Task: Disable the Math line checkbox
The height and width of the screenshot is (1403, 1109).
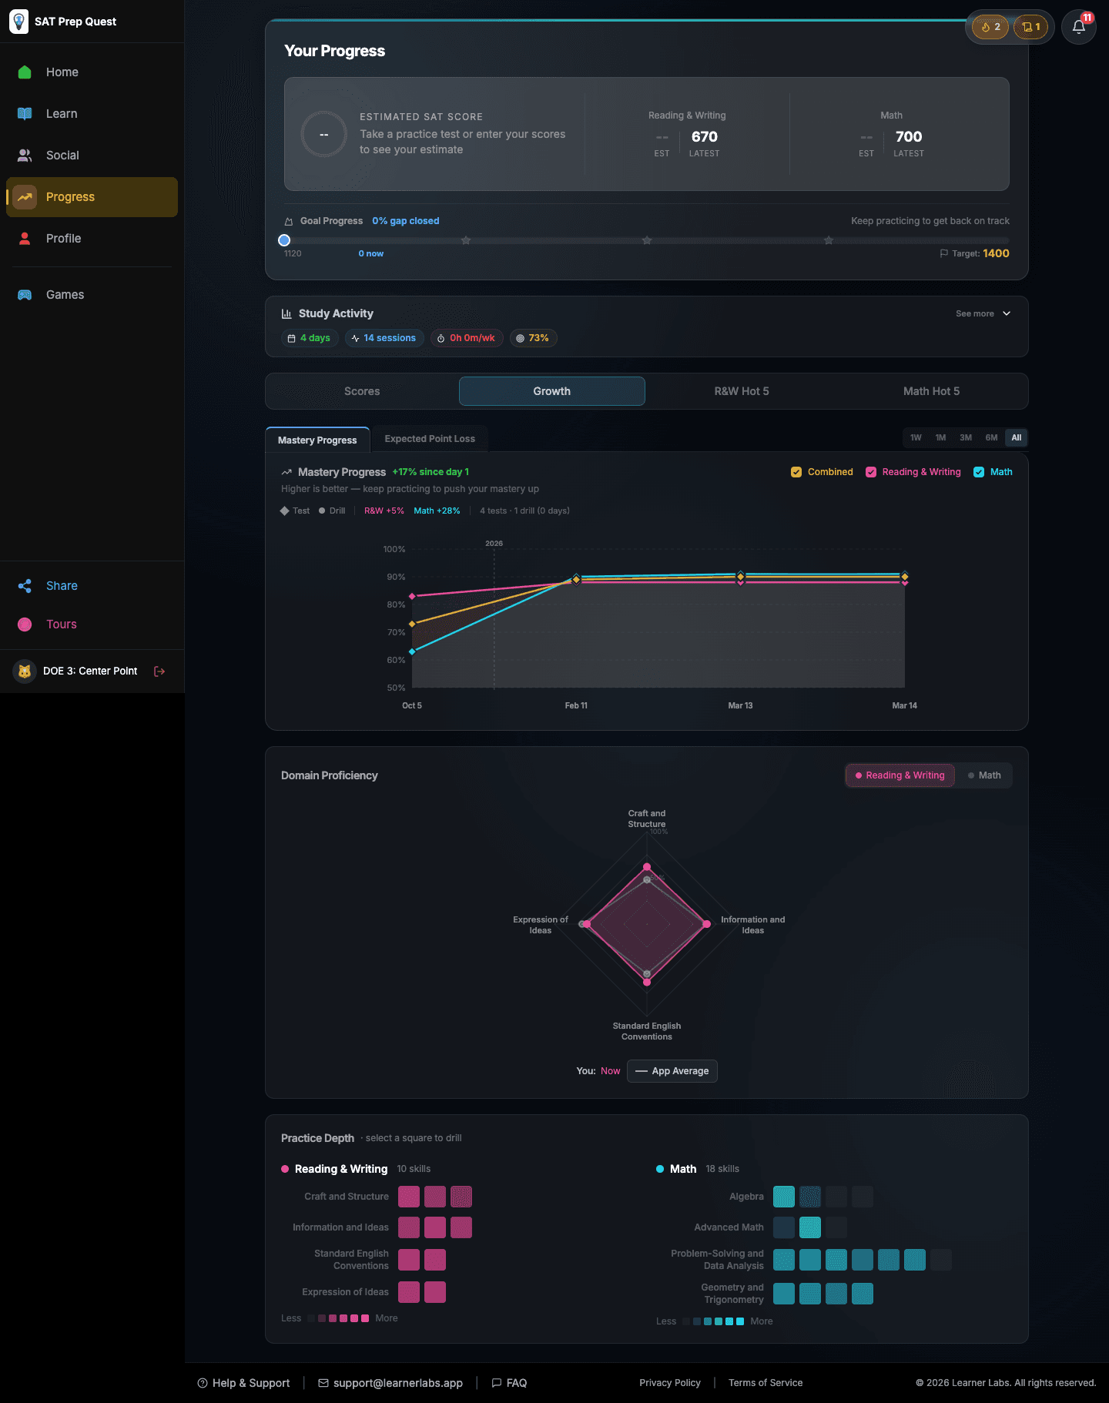Action: click(979, 472)
